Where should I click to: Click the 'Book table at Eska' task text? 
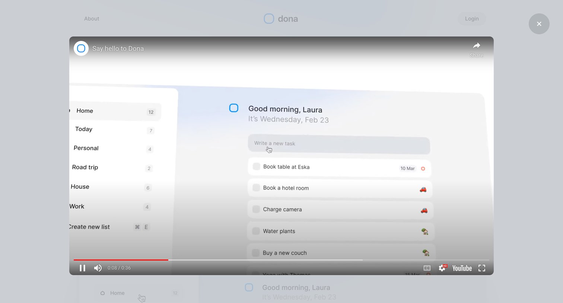286,167
